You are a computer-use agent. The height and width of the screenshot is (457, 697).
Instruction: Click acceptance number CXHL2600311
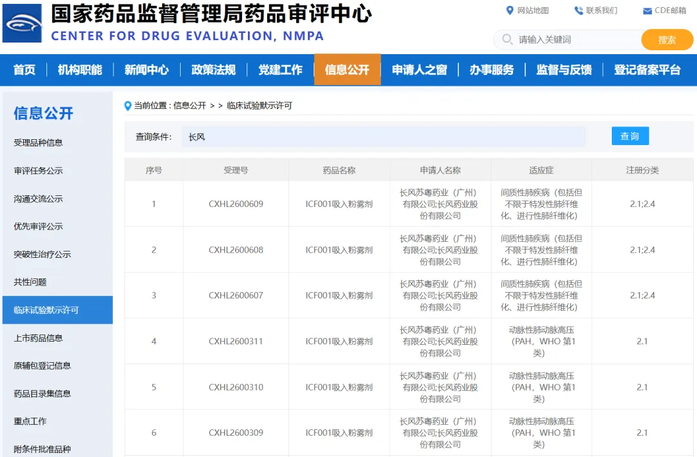[x=236, y=342]
